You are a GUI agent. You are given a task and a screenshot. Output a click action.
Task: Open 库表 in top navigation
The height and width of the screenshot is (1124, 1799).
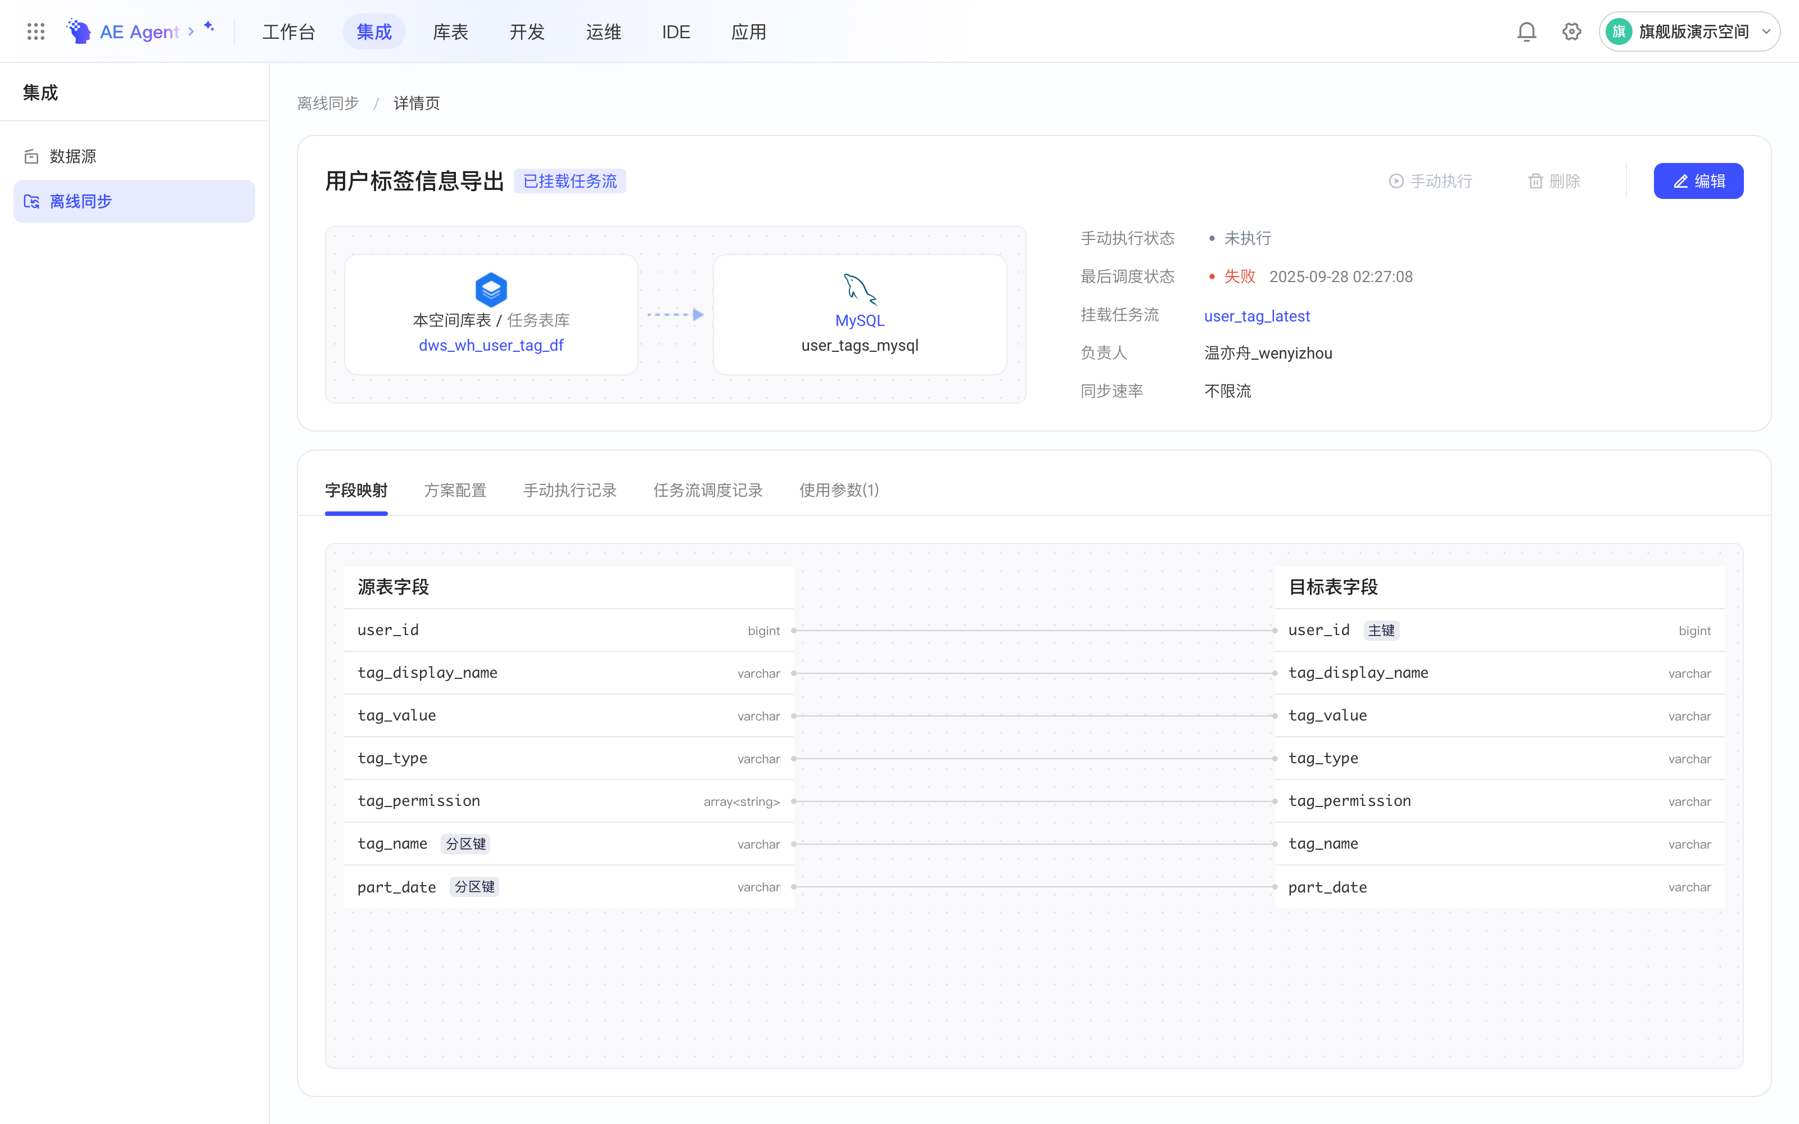(450, 31)
